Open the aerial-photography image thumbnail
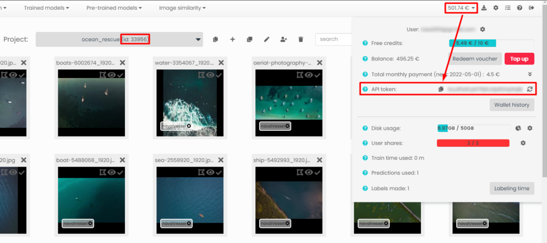This screenshot has height=243, width=547. coord(288,103)
